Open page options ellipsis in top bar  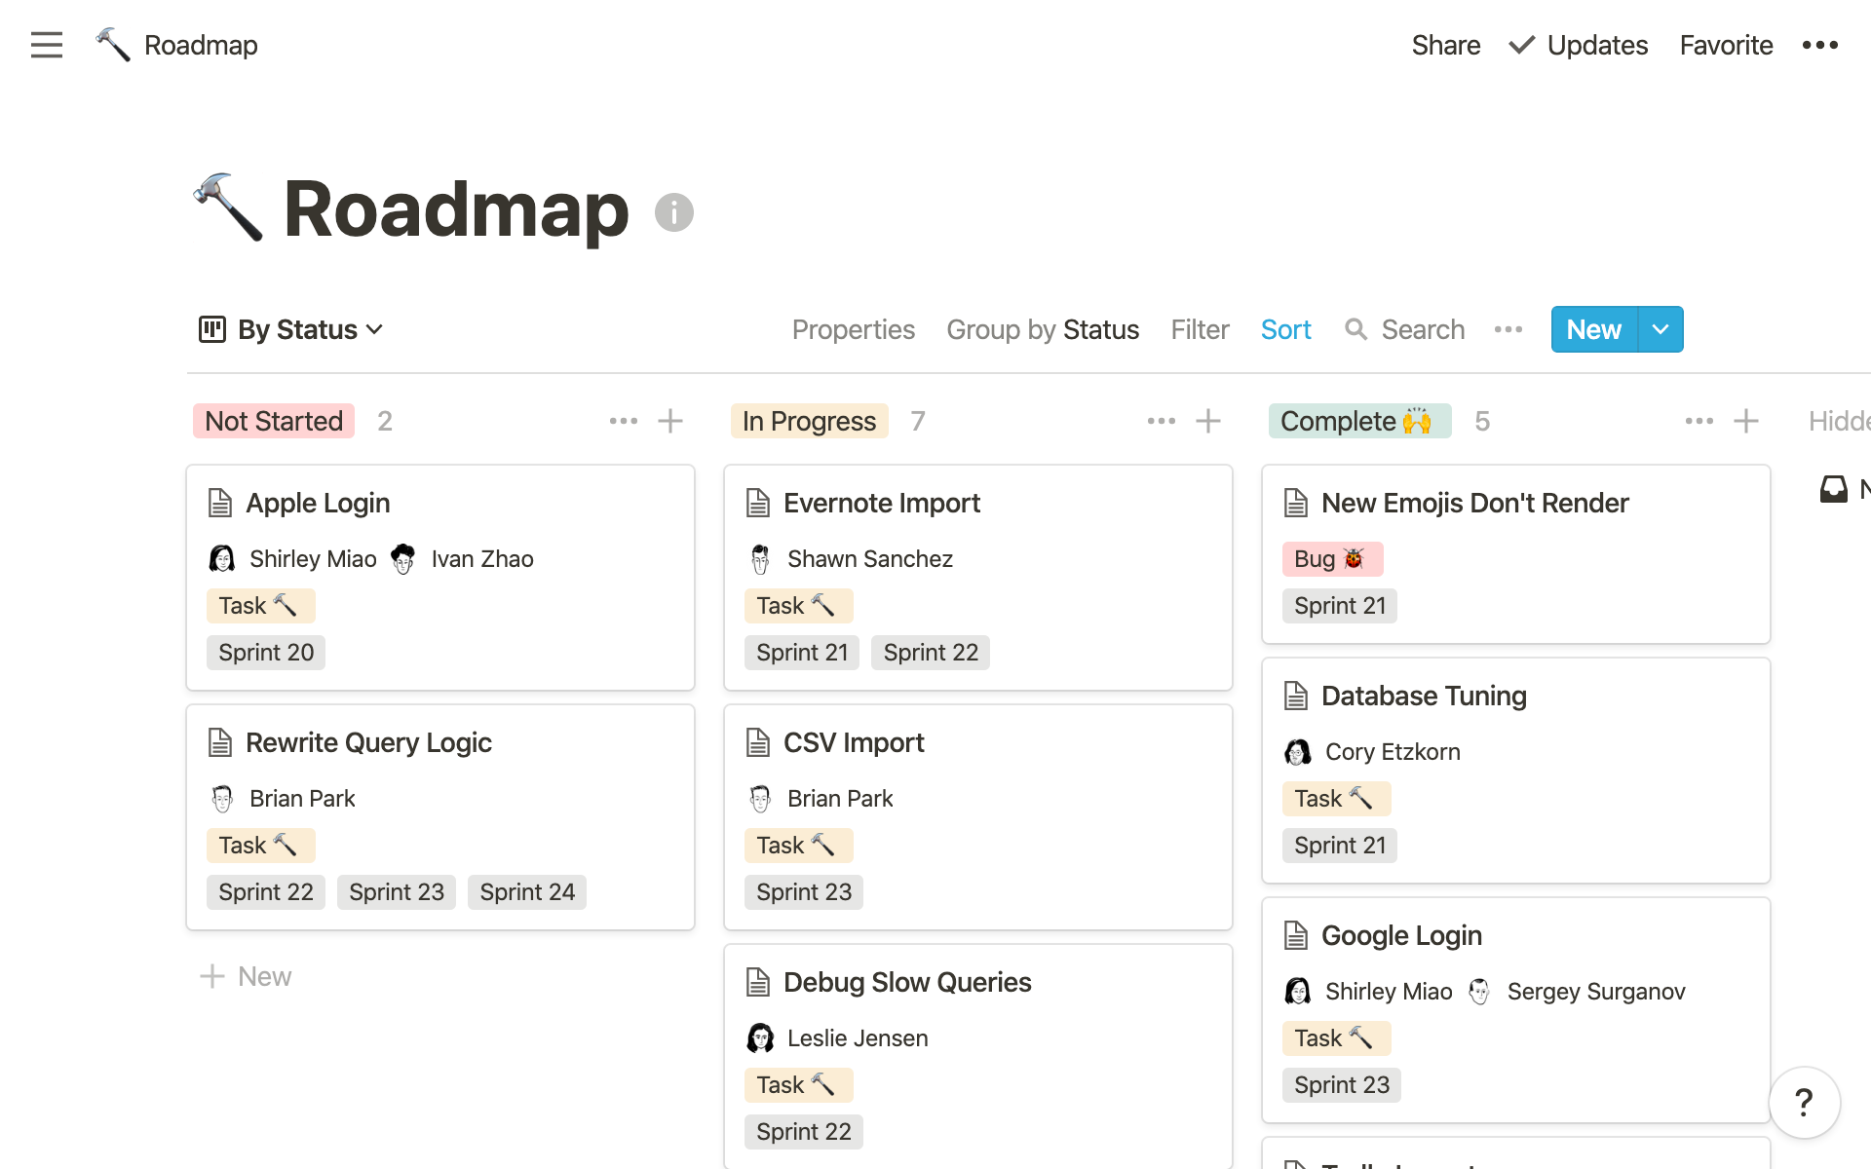[1819, 45]
